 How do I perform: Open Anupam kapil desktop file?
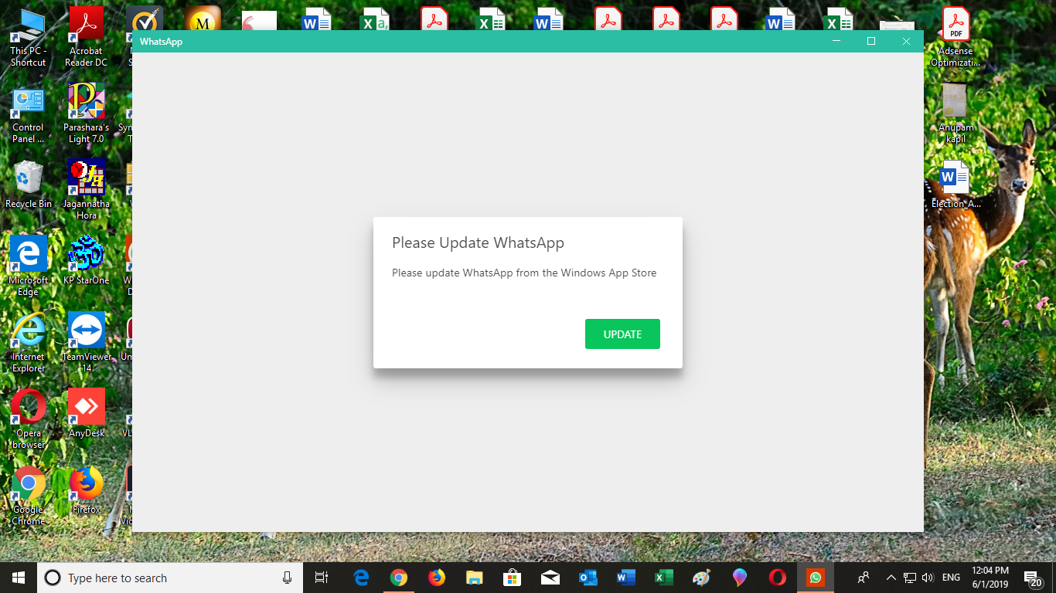(x=956, y=113)
